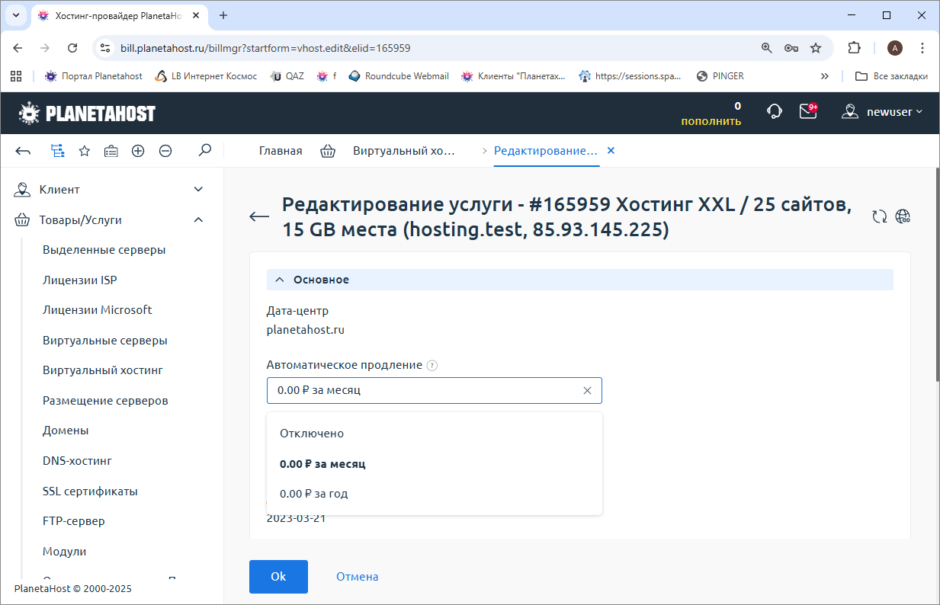Click the пополнить balance link
Image resolution: width=940 pixels, height=605 pixels.
[711, 121]
